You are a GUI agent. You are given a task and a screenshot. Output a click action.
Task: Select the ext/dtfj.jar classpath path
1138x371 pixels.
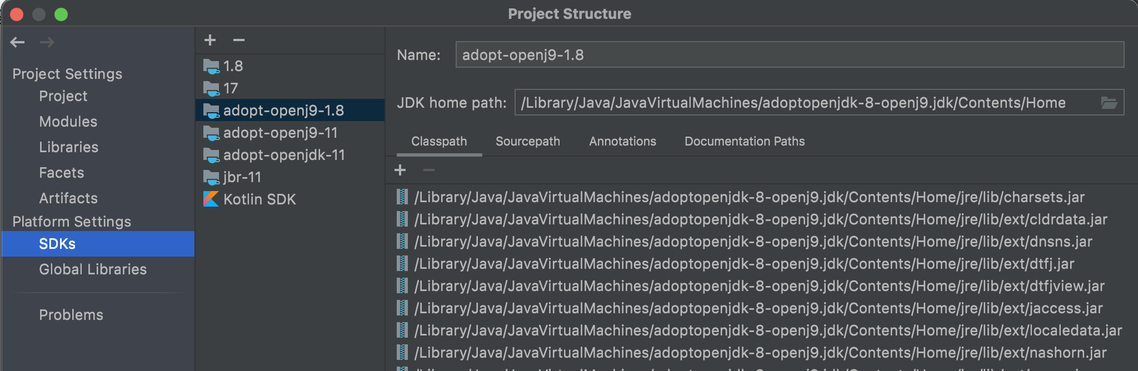745,264
